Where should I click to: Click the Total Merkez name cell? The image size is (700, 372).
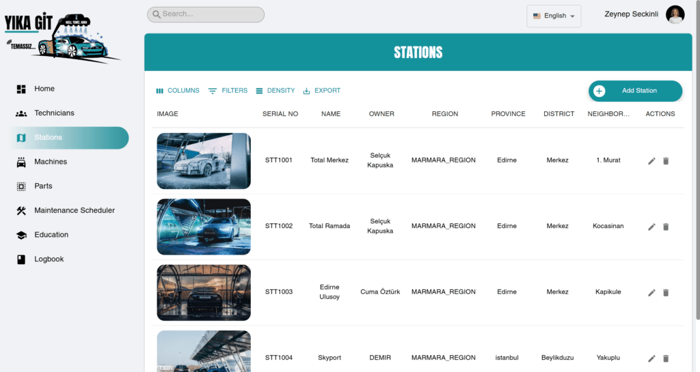tap(329, 160)
